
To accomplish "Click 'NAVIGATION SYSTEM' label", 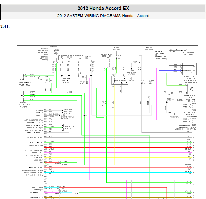I will point(69,127).
